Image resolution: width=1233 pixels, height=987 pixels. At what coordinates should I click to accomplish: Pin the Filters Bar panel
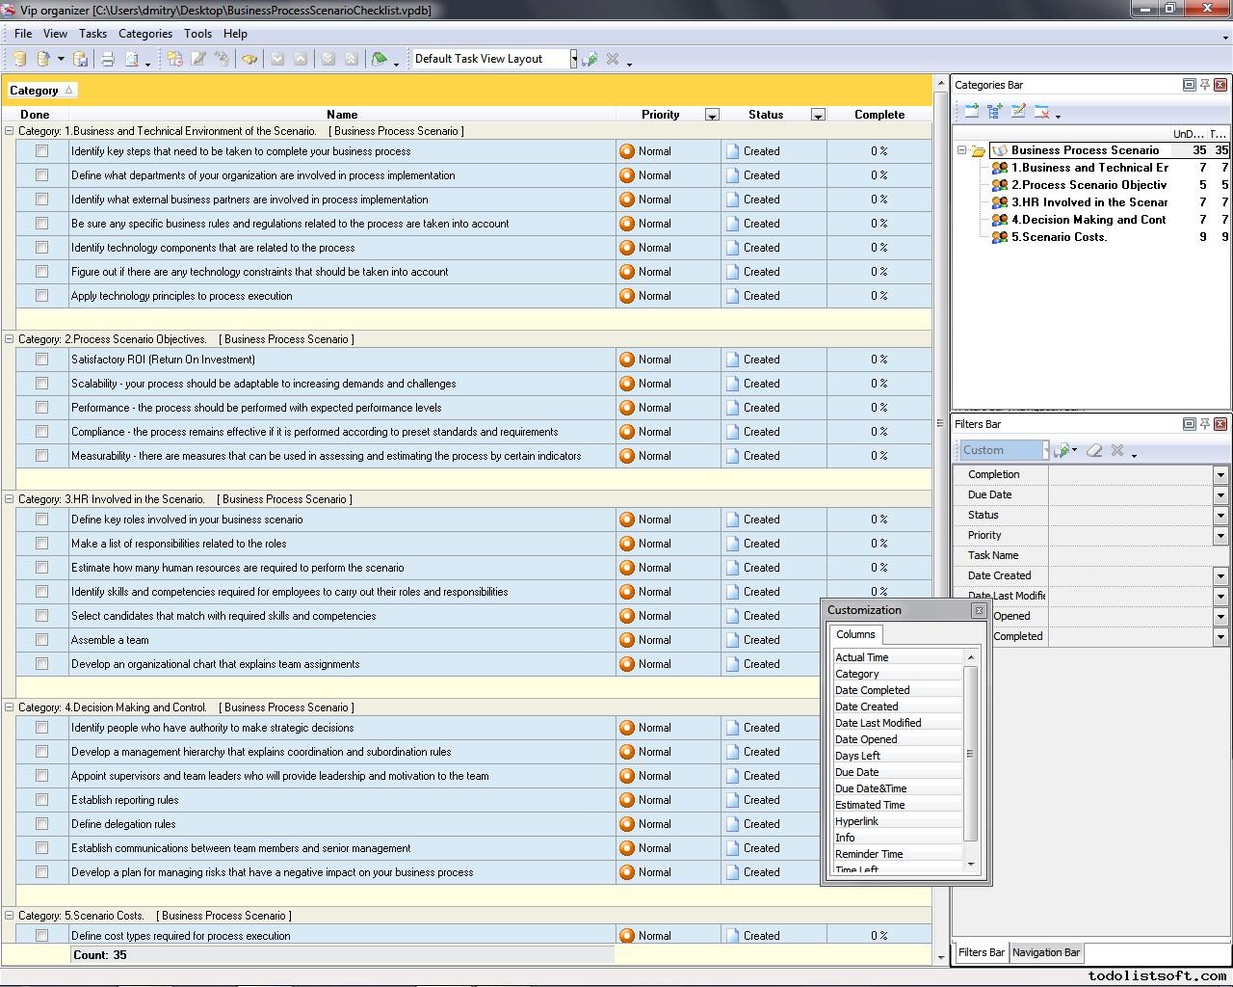coord(1204,424)
